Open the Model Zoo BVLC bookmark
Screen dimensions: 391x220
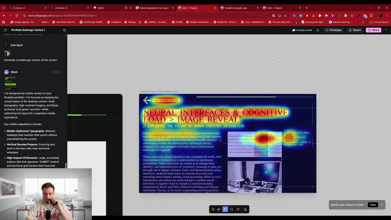pyautogui.click(x=225, y=22)
